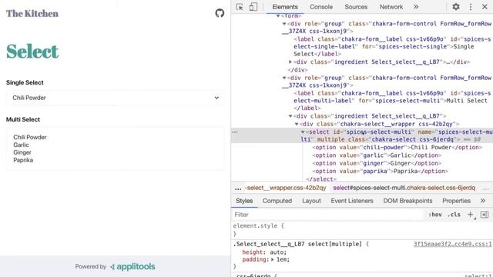This screenshot has width=493, height=277.
Task: Show more DevTools tabs chevron
Action: [x=416, y=7]
